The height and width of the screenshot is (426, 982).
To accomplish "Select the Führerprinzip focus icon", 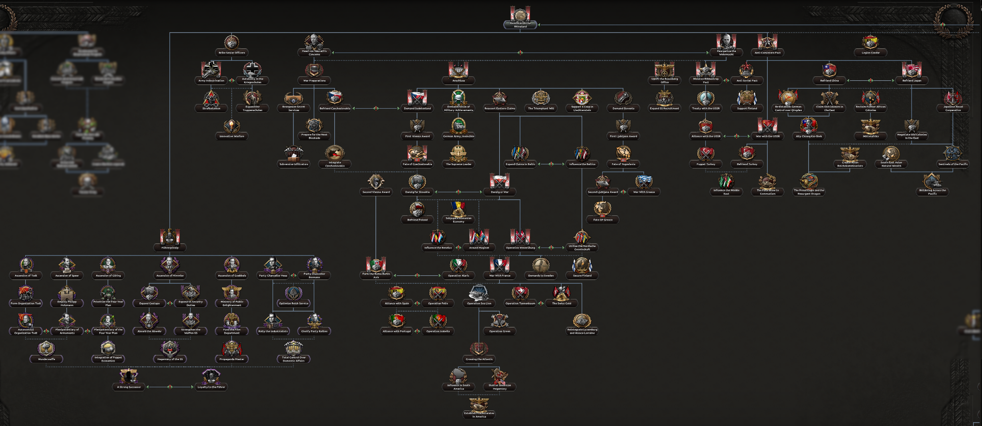I will pyautogui.click(x=170, y=237).
